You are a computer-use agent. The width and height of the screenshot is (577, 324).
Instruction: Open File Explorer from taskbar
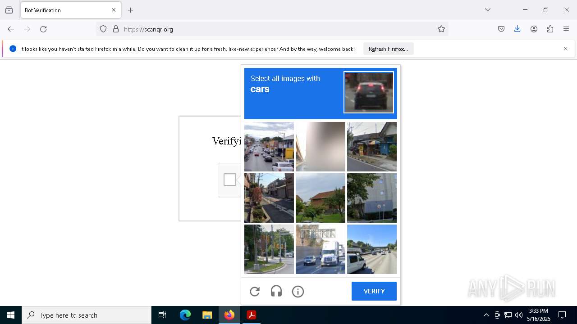click(x=207, y=315)
